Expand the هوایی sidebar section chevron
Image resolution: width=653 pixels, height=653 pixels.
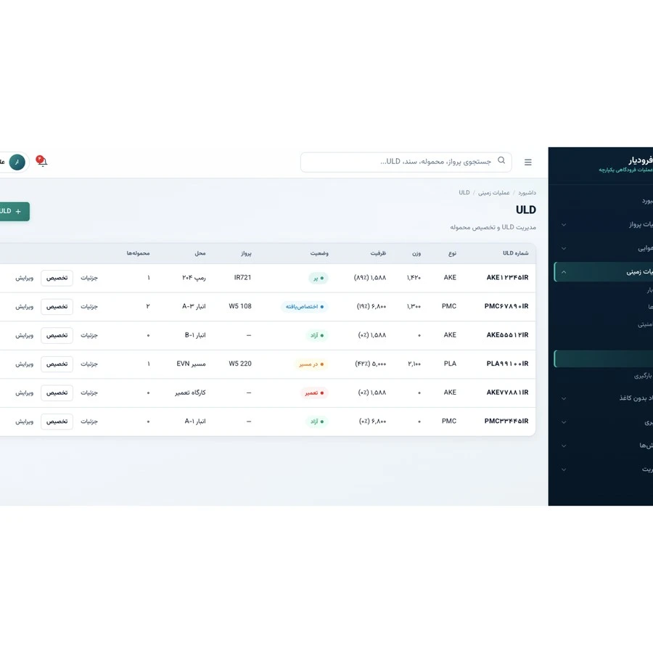coord(564,249)
